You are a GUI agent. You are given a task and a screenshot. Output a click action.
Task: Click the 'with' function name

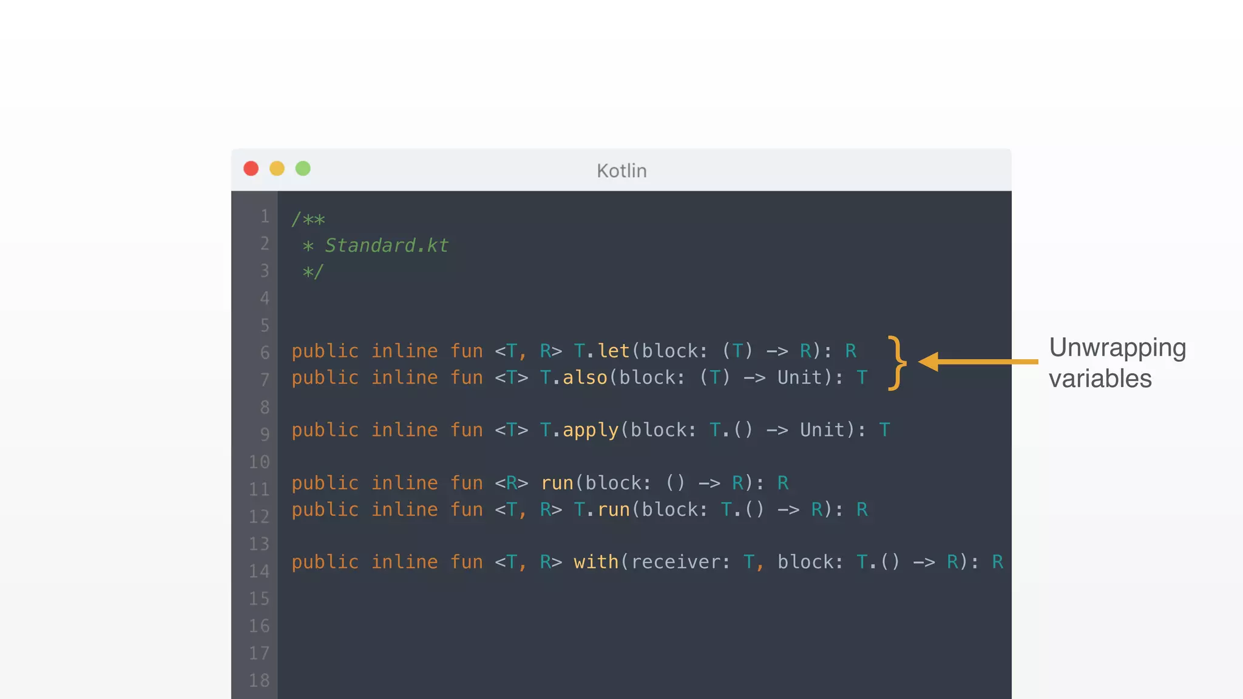click(x=596, y=562)
